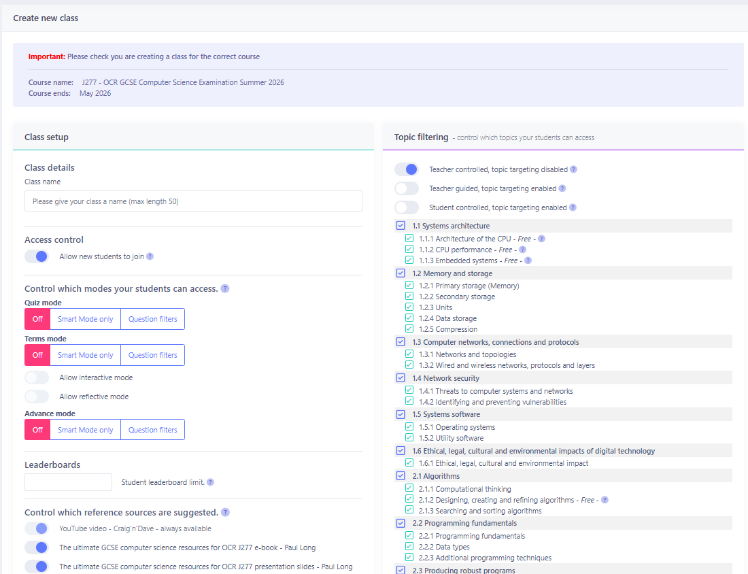
Task: Click help icon beside Student controlled topic targeting
Action: click(x=573, y=207)
